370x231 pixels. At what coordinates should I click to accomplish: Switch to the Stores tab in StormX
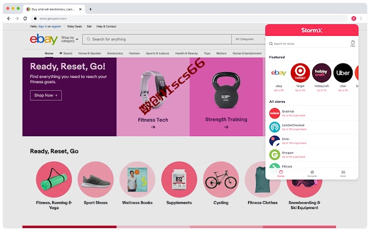(281, 173)
